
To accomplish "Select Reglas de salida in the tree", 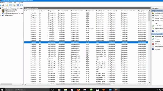I will coord(10,12).
